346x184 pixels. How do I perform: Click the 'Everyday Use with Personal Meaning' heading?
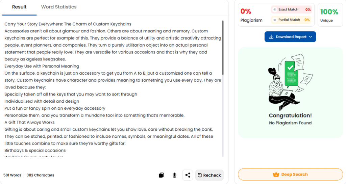point(42,66)
